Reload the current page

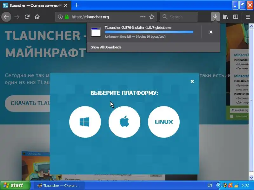pos(27,17)
